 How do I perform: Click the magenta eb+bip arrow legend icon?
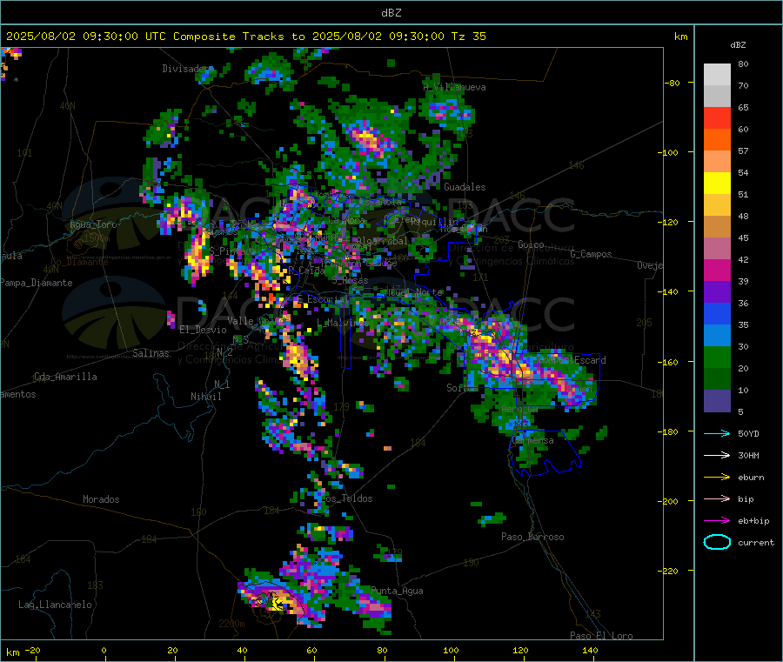click(717, 521)
